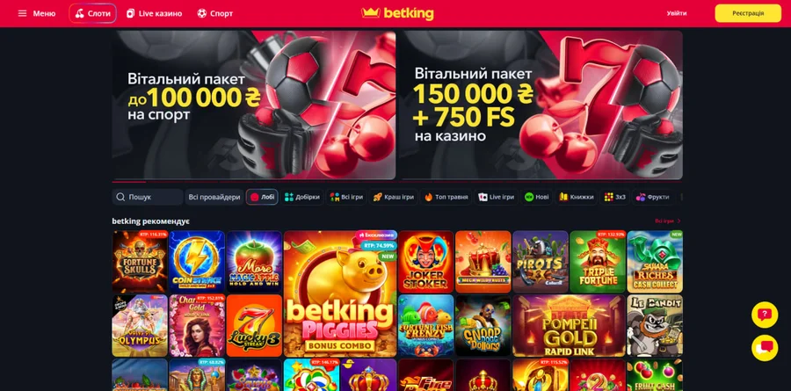Viewport: 791px width, 391px height.
Task: Open the Добірки collections filter
Action: 301,198
